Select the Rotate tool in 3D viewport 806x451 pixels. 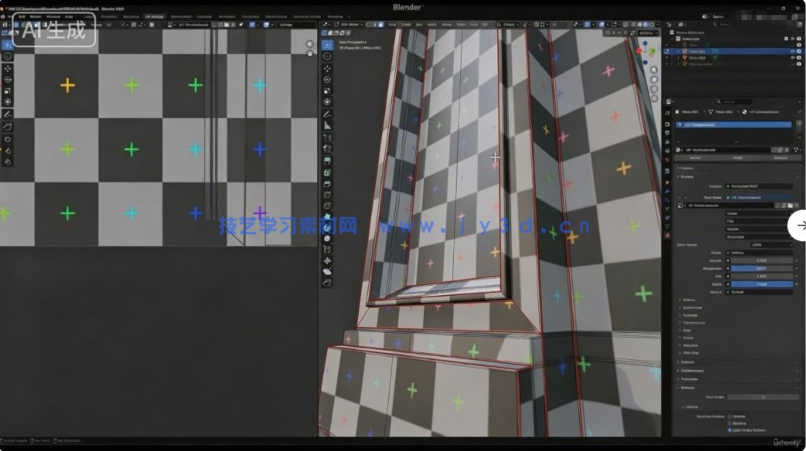pyautogui.click(x=327, y=79)
